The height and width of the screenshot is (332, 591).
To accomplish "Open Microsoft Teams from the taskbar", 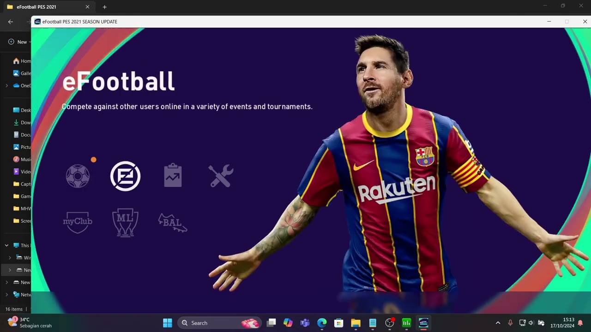I will click(305, 323).
